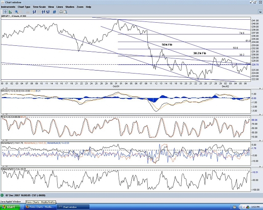Open the Help menu

tap(88, 7)
